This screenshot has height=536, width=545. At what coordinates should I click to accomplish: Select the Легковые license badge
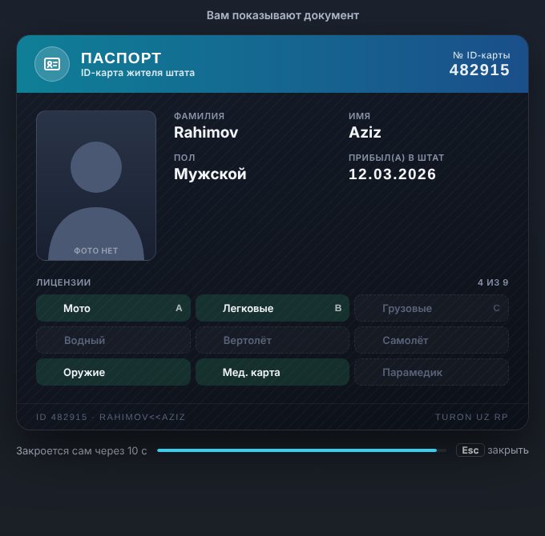pyautogui.click(x=272, y=308)
